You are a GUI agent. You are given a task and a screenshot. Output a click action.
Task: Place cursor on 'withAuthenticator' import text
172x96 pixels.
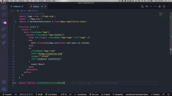pos(40,22)
